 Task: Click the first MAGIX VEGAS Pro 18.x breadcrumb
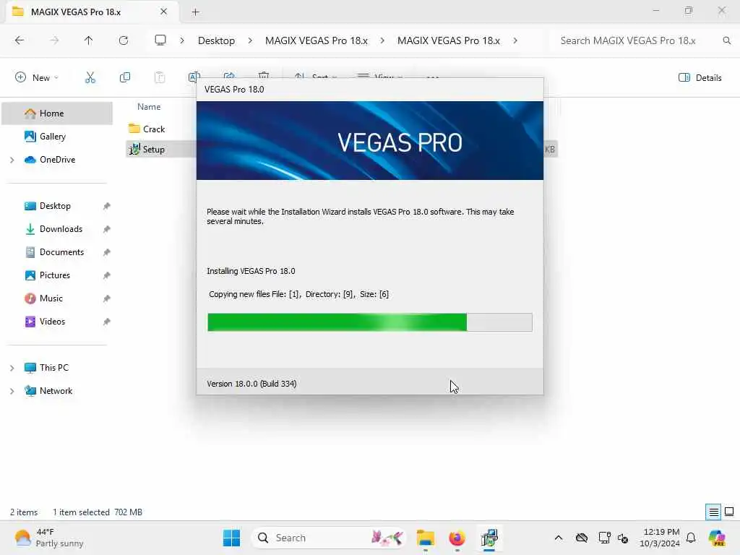pos(317,40)
